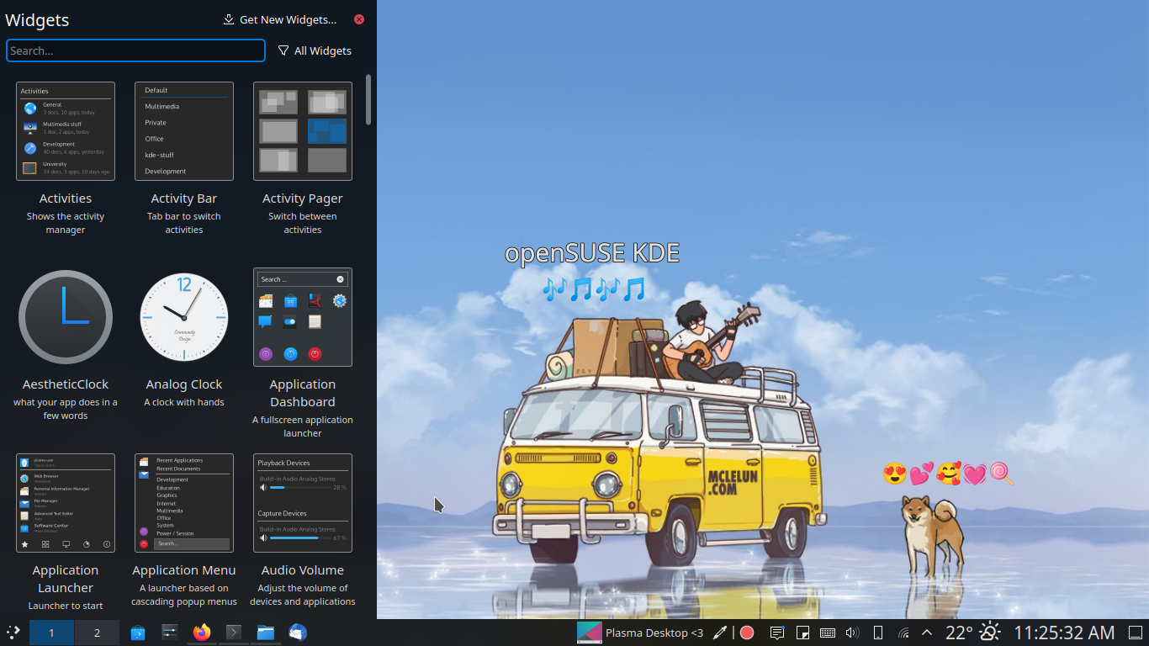This screenshot has height=646, width=1149.
Task: Close the Widgets explorer panel
Action: click(359, 19)
